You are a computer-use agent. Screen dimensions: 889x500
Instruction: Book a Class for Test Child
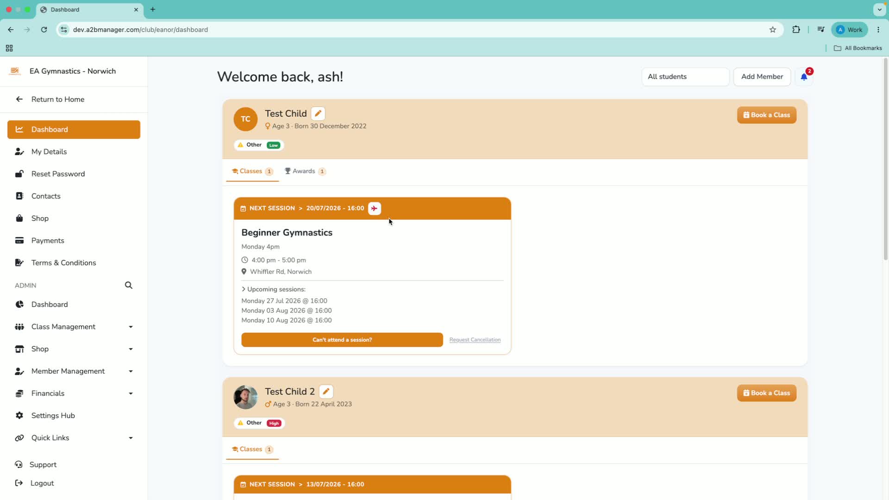click(767, 115)
